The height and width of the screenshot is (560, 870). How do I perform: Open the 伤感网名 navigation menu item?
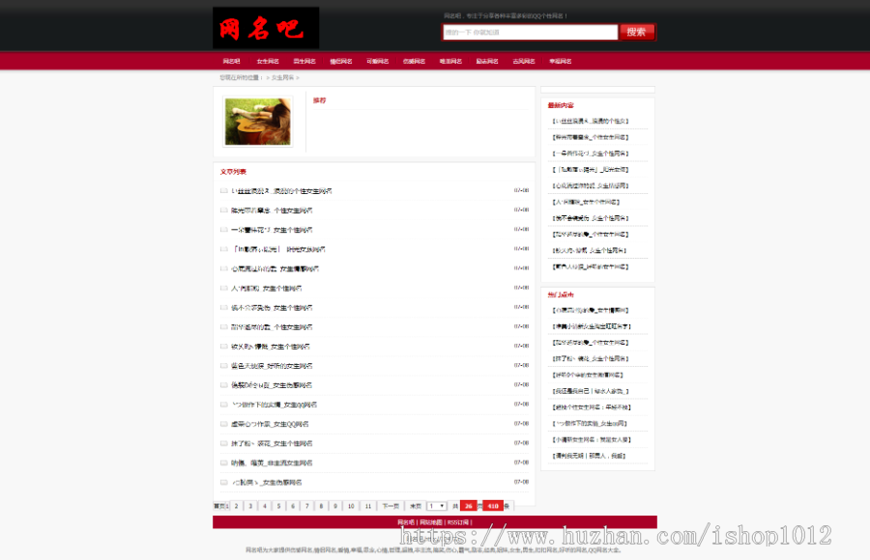click(414, 62)
